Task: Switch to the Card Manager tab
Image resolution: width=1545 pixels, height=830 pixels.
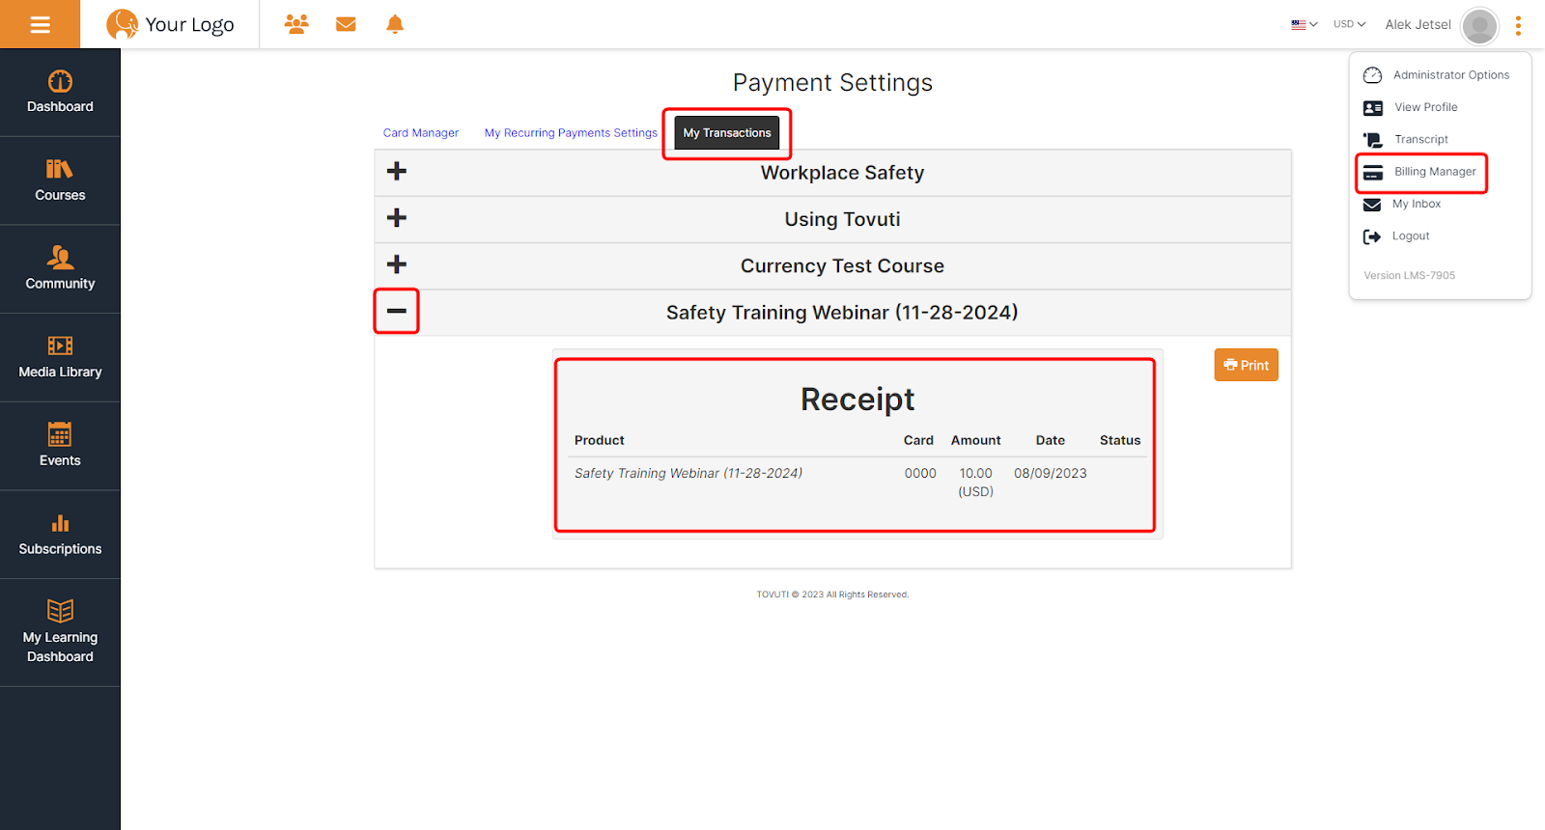Action: [421, 133]
